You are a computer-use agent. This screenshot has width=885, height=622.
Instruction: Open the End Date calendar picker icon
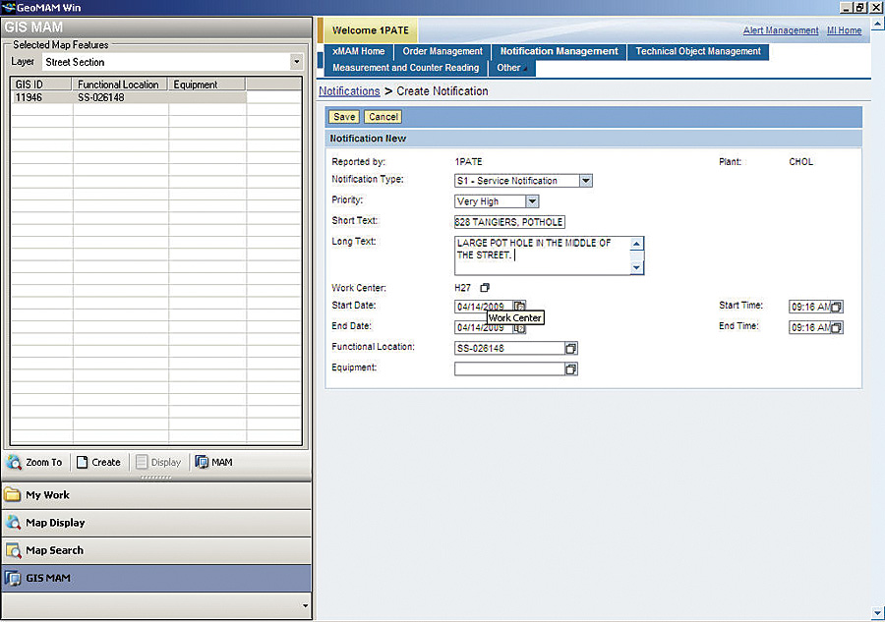519,327
